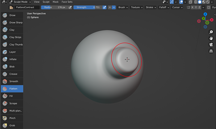Toggle radius pen pressure sensitivity
Image resolution: width=216 pixels, height=129 pixels.
70,7
